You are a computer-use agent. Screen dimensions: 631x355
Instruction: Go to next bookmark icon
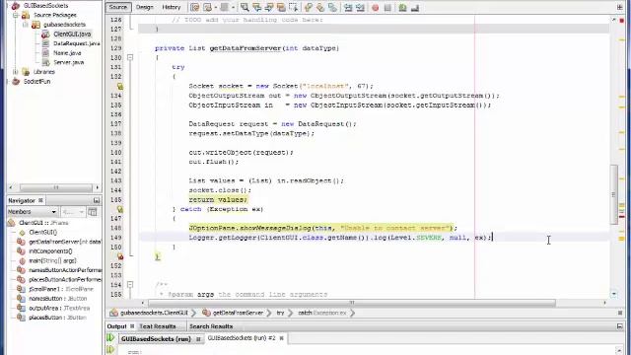point(320,7)
